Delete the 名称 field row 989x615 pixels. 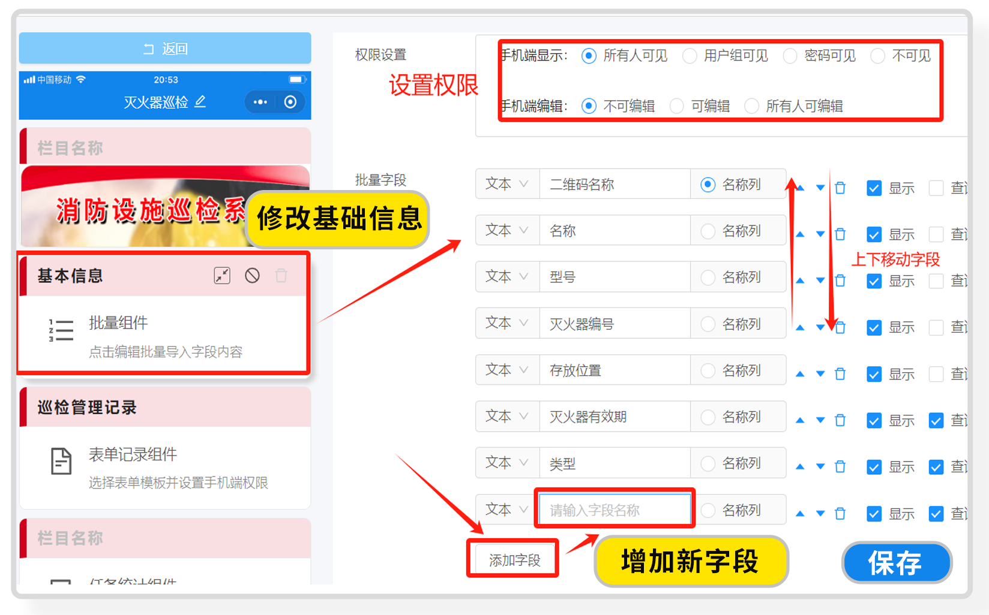(x=840, y=234)
